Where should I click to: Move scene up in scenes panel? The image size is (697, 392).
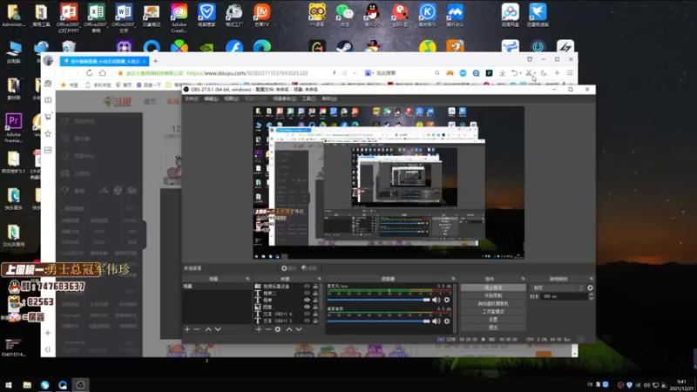coord(208,329)
